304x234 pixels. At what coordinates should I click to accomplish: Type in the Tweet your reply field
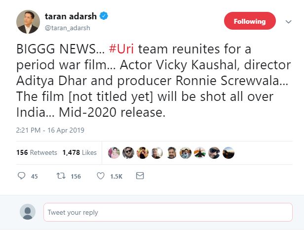[168, 212]
